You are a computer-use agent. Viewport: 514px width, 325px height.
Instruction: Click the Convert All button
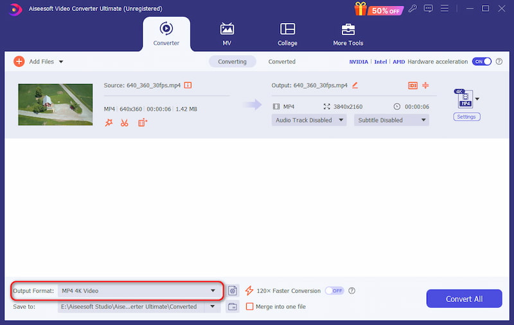[x=464, y=299]
